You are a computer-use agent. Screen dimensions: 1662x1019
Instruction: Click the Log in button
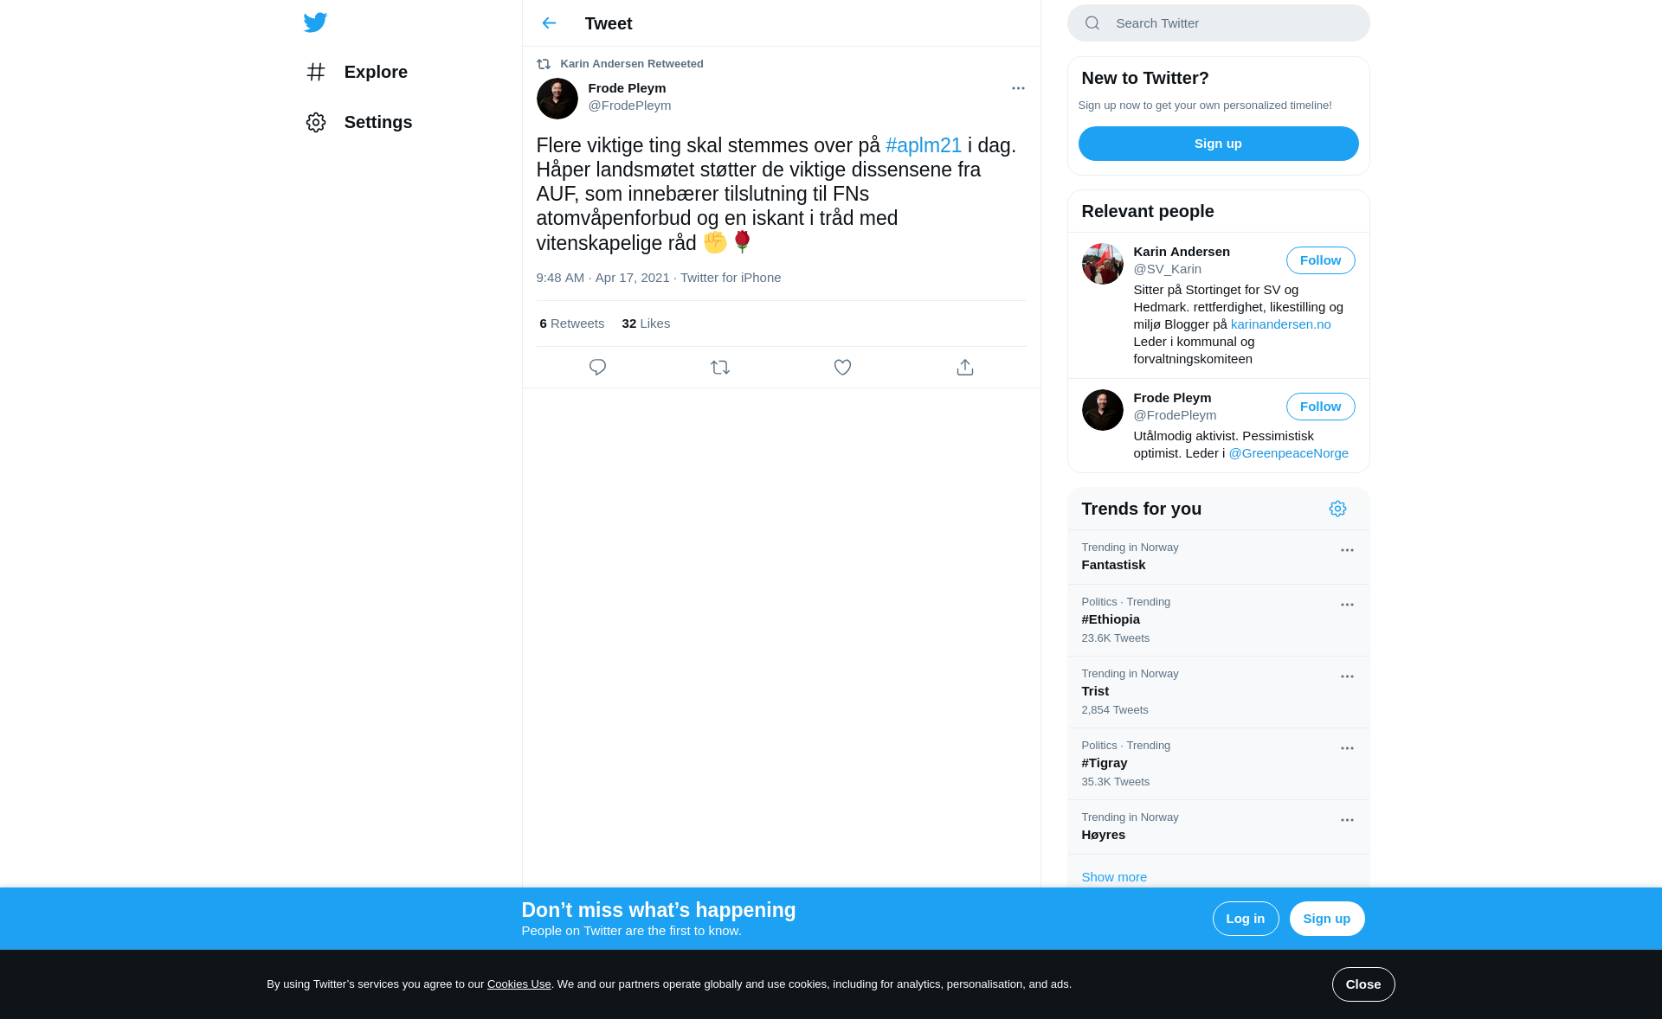pyautogui.click(x=1246, y=919)
